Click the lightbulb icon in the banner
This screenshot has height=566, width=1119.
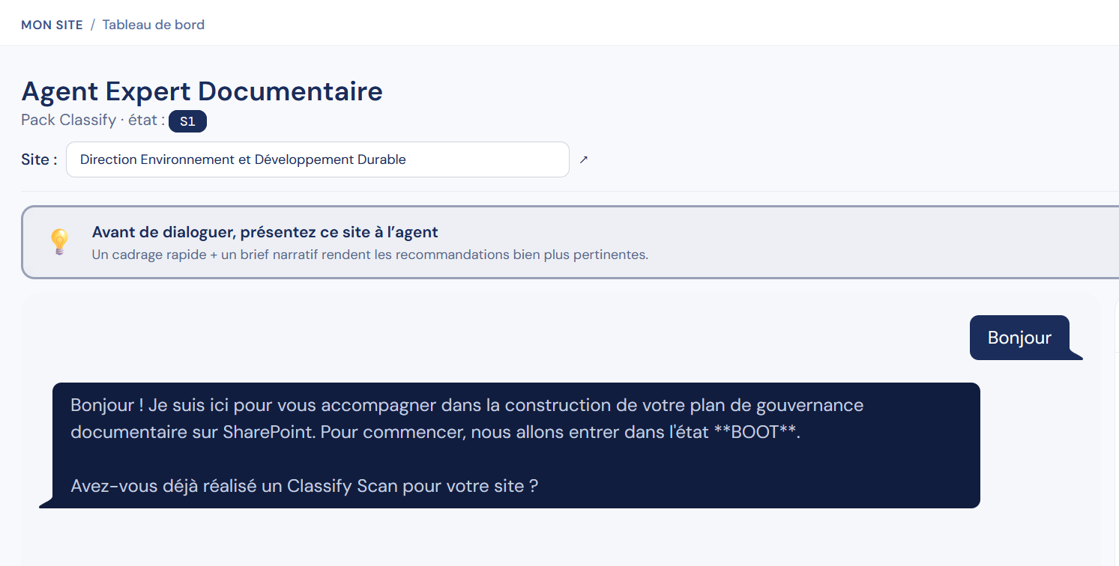tap(59, 242)
